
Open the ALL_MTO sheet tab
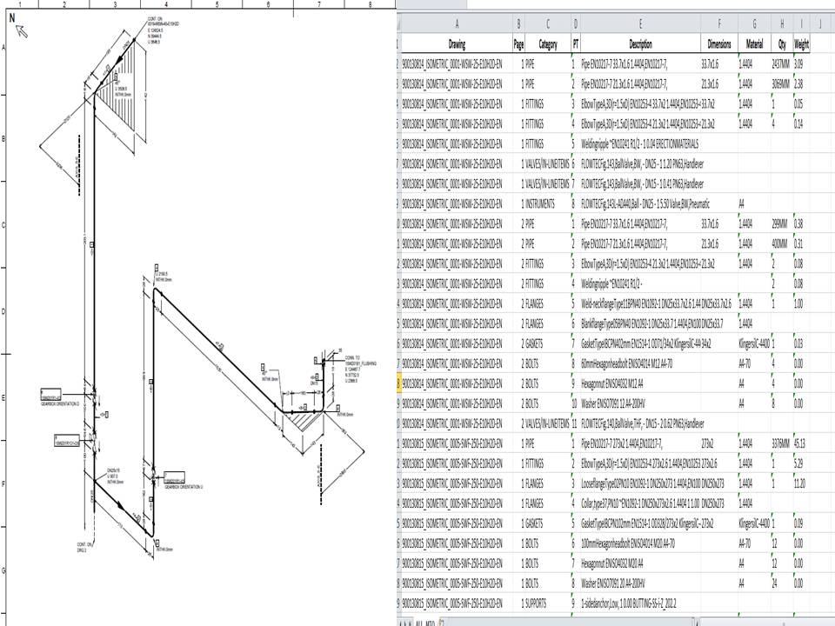tap(425, 623)
